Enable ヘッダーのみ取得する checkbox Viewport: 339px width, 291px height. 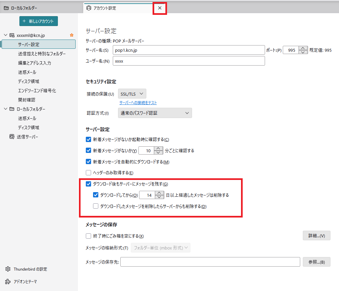click(88, 173)
